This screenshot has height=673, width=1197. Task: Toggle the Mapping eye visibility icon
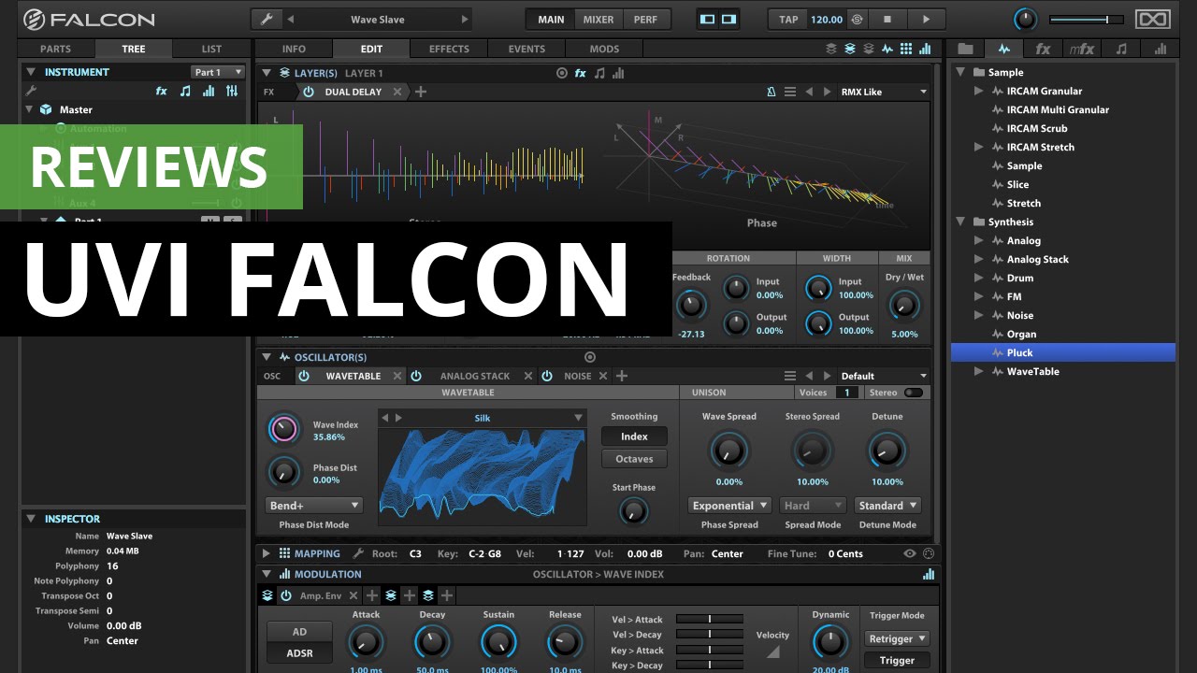[x=910, y=553]
